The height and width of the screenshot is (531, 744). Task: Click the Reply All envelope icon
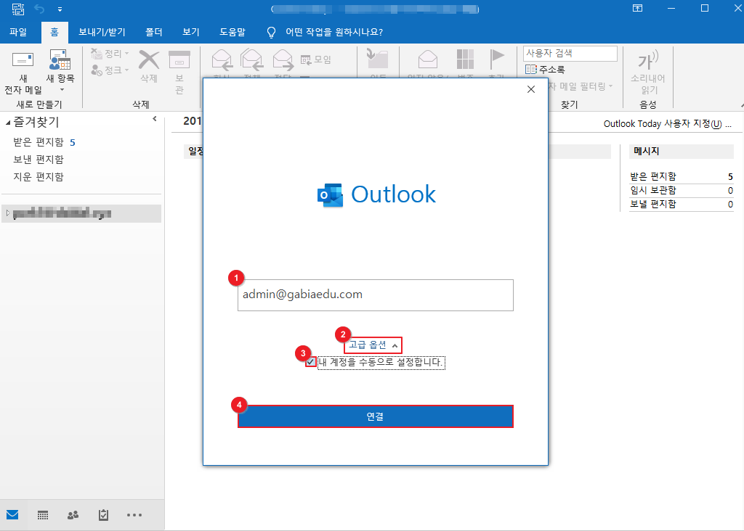click(x=251, y=59)
